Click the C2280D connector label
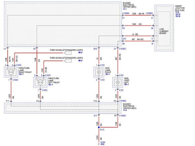This screenshot has width=195, height=146. pos(150,14)
